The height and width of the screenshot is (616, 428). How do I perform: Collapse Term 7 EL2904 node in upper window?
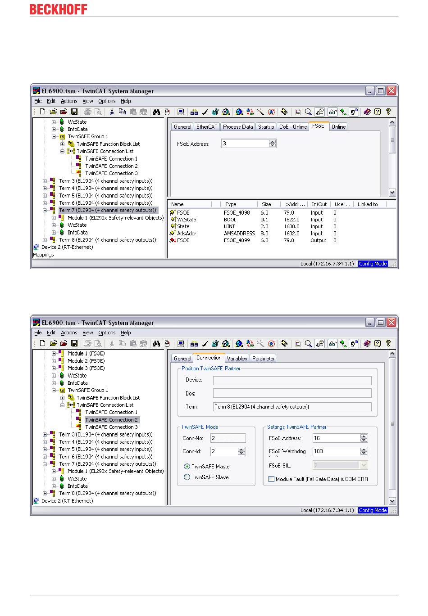45,210
